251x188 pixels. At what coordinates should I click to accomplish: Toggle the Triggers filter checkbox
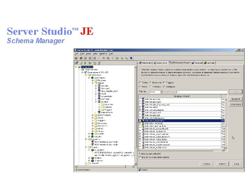164,83
